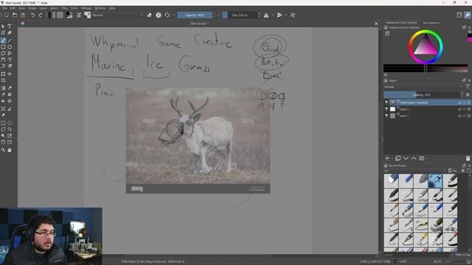Open the layer filter funnel menu
This screenshot has height=265, width=472.
point(468,87)
